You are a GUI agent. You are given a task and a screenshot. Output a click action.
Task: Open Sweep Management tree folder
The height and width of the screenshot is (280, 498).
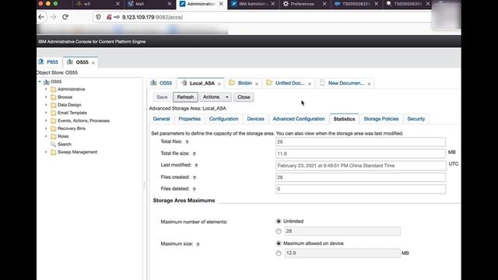(x=77, y=152)
